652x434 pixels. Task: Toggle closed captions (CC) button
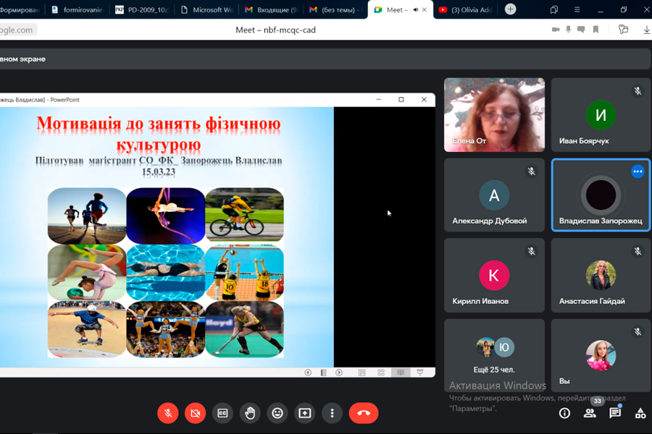[222, 413]
